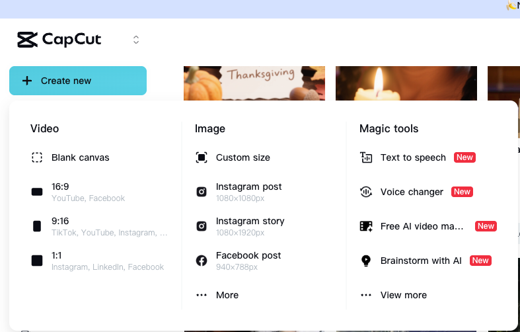Click the Create new button
The width and height of the screenshot is (520, 332).
tap(78, 81)
